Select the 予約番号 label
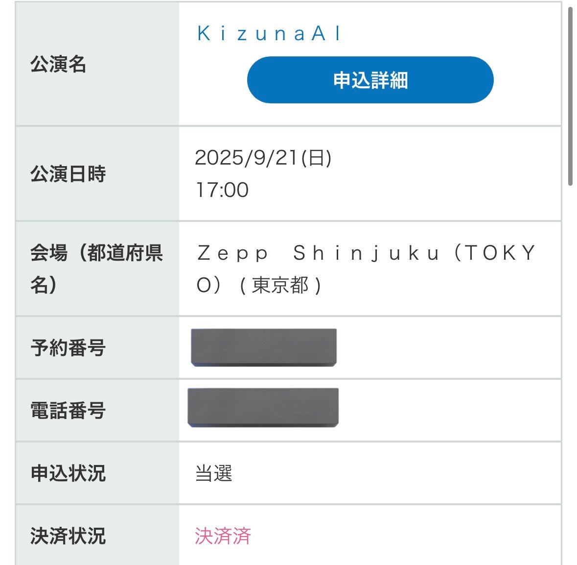The height and width of the screenshot is (565, 577). (68, 347)
